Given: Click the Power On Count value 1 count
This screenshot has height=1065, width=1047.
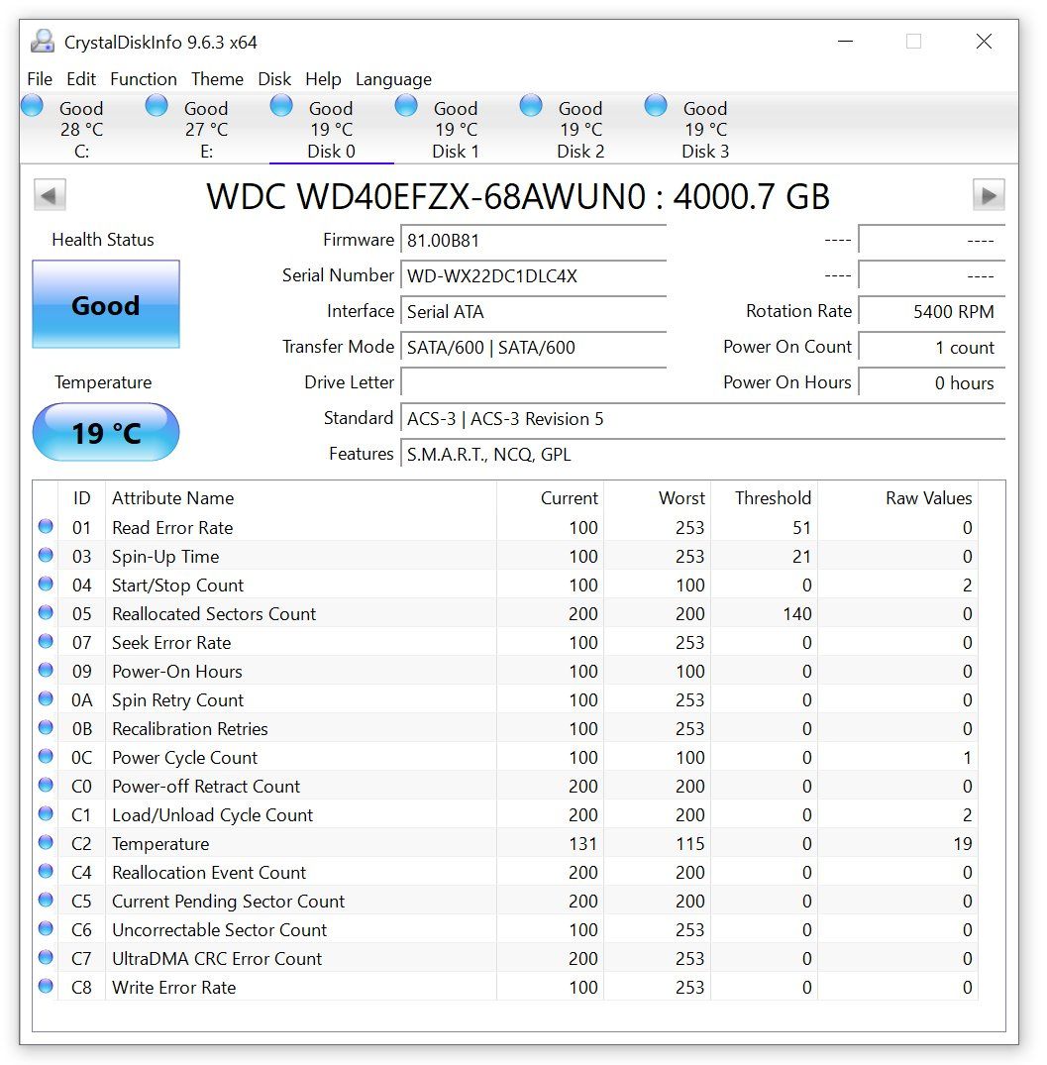Looking at the screenshot, I should click(931, 347).
